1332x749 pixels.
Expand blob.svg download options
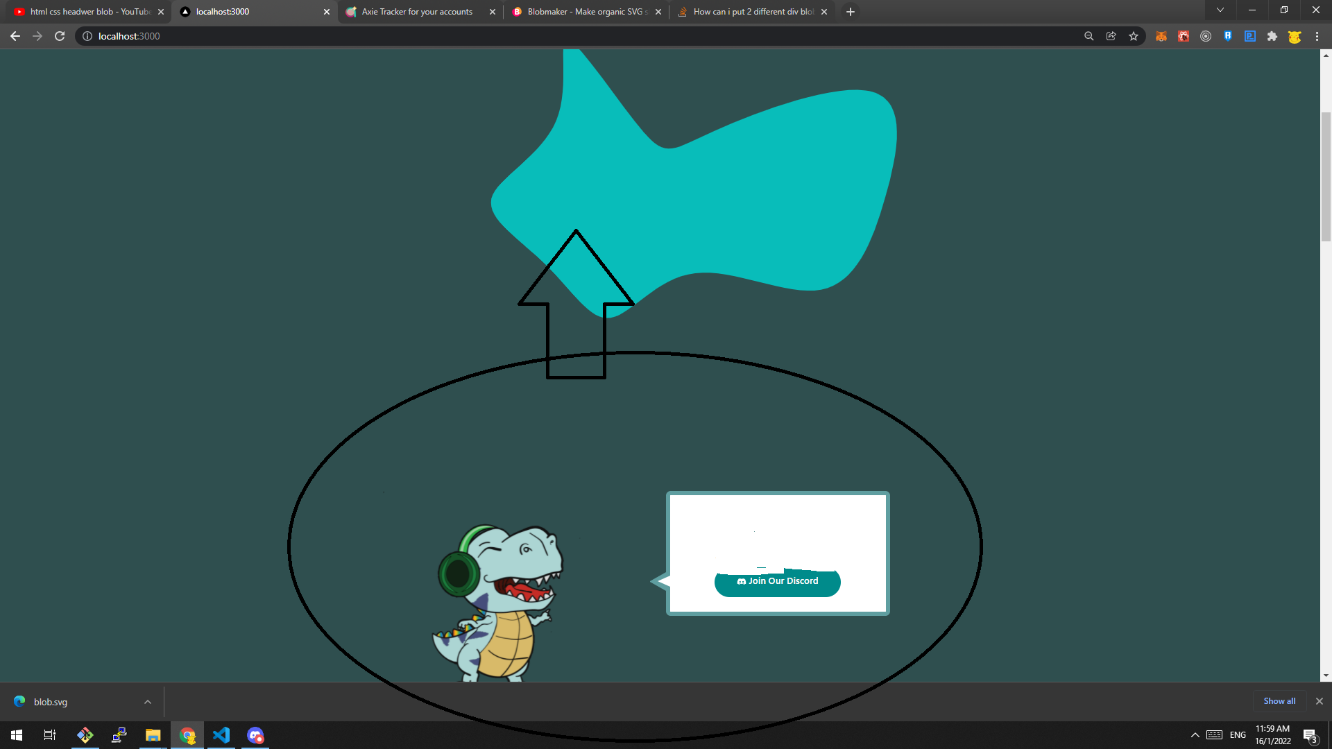pyautogui.click(x=148, y=702)
